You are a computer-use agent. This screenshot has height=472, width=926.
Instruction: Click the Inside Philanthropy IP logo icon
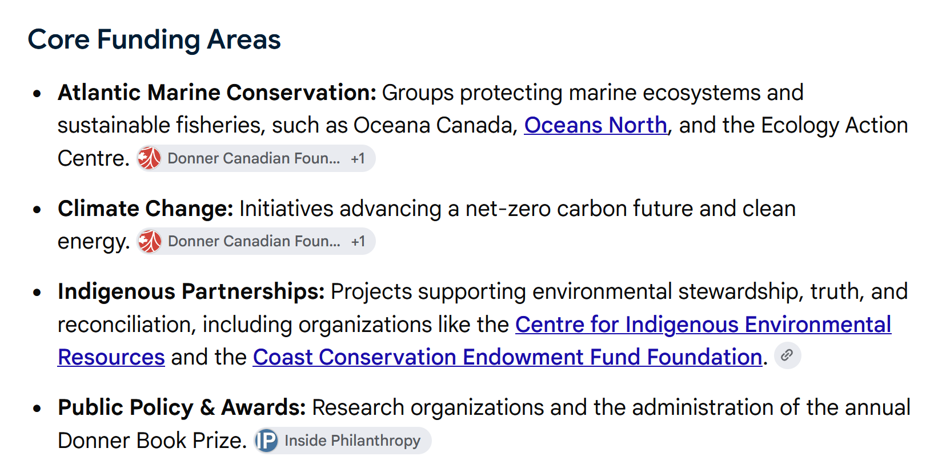coord(267,441)
